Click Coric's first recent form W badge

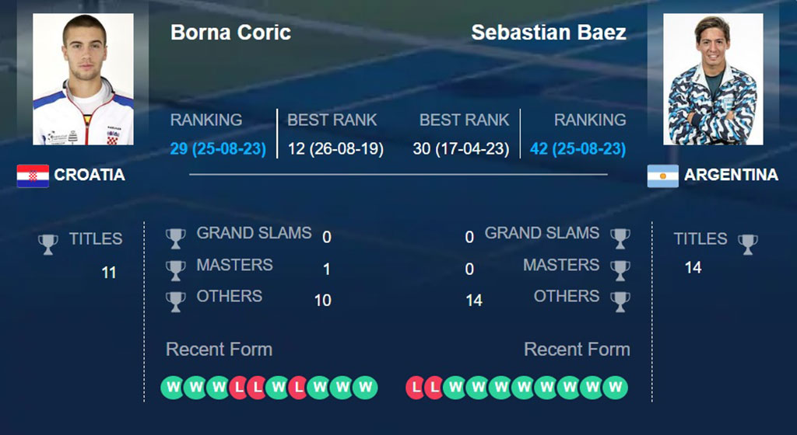click(x=172, y=388)
